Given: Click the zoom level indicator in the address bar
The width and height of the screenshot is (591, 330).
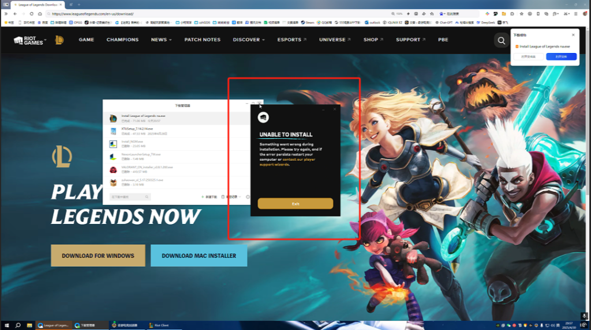Looking at the screenshot, I should click(x=397, y=14).
